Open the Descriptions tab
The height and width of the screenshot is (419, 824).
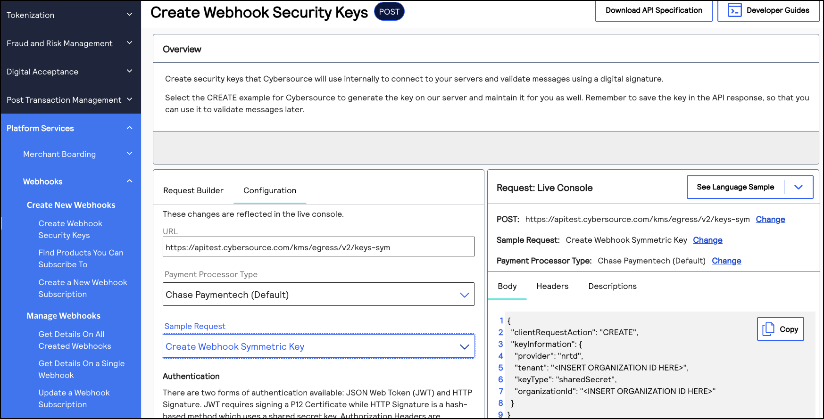pyautogui.click(x=612, y=286)
